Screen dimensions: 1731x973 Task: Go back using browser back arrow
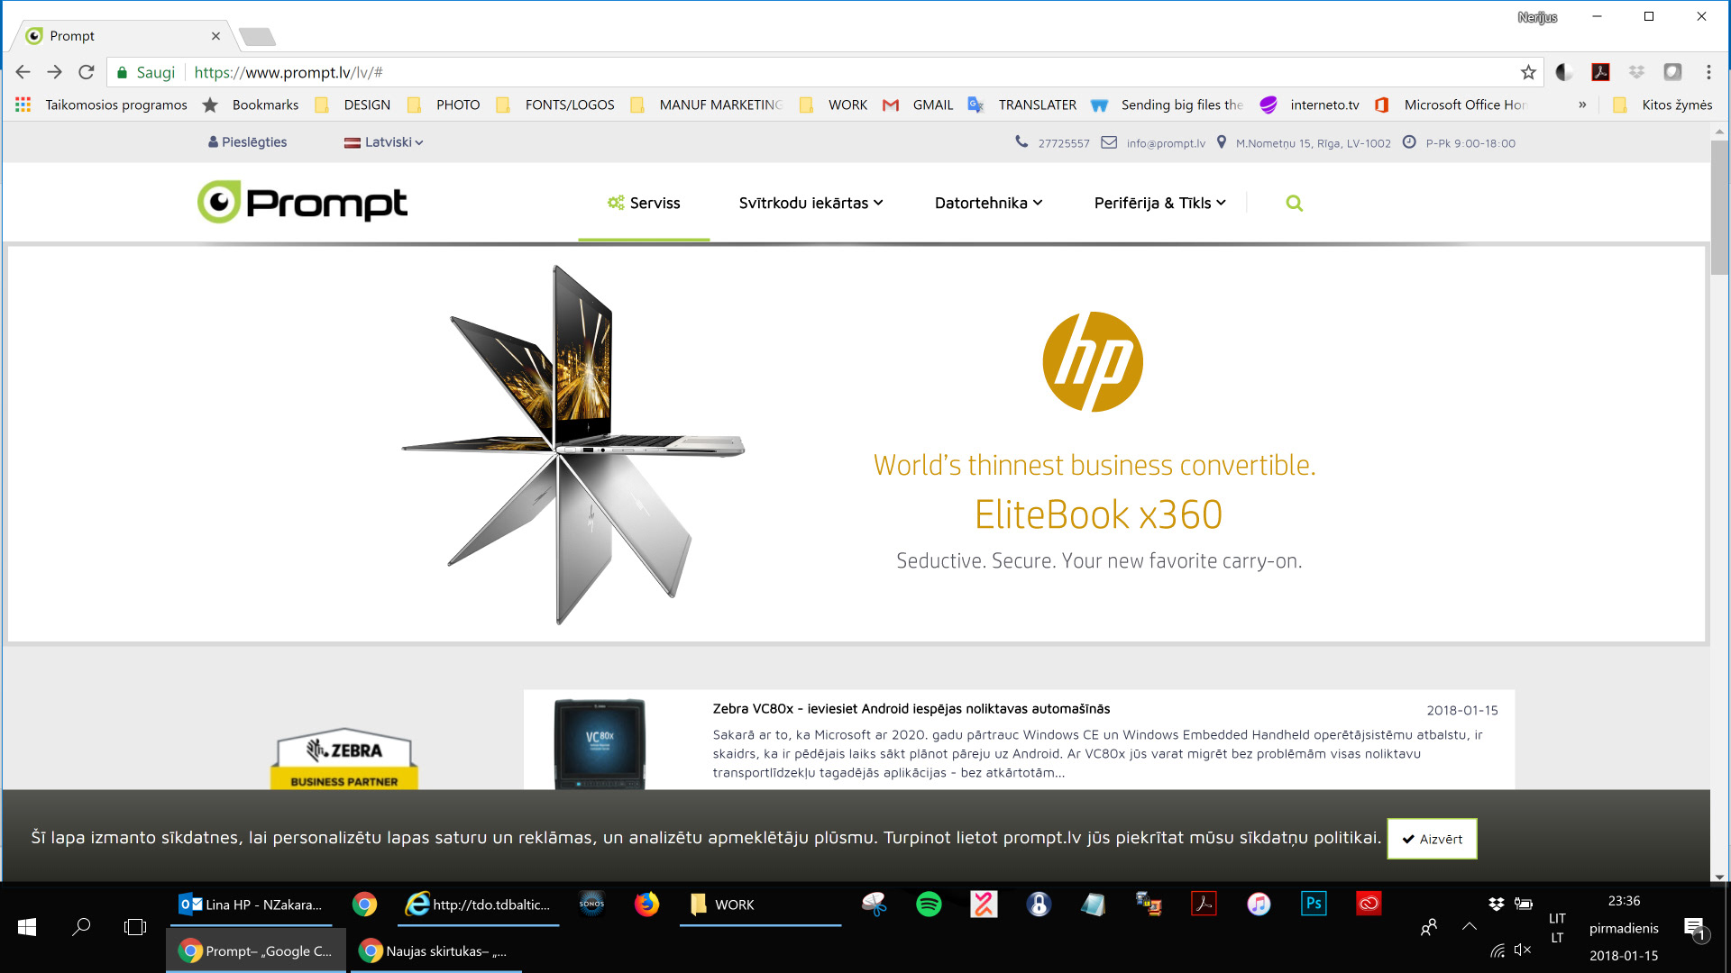[x=23, y=72]
